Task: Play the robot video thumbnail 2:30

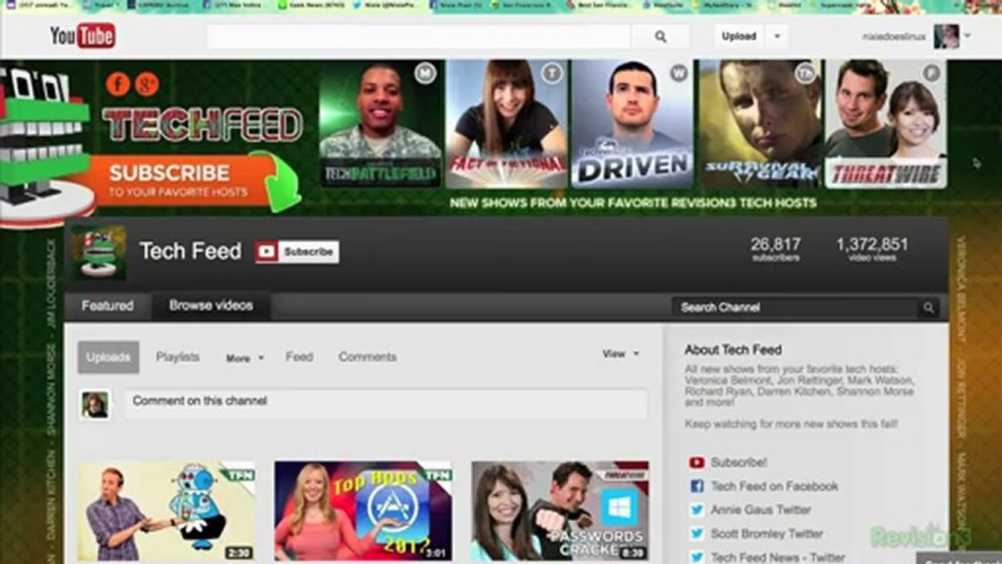Action: click(166, 511)
